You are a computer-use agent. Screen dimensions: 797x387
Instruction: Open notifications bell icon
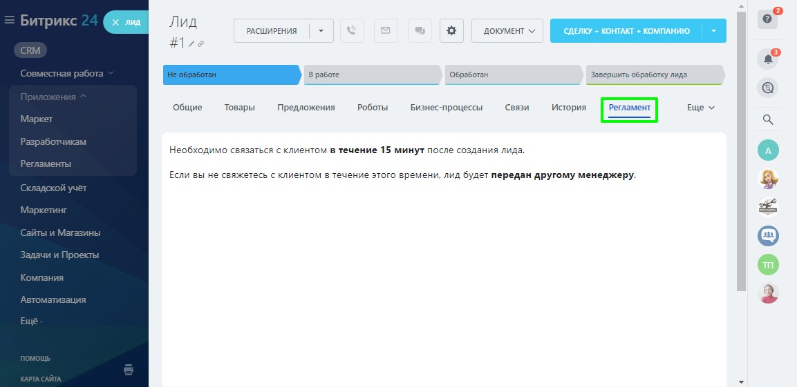tap(767, 59)
